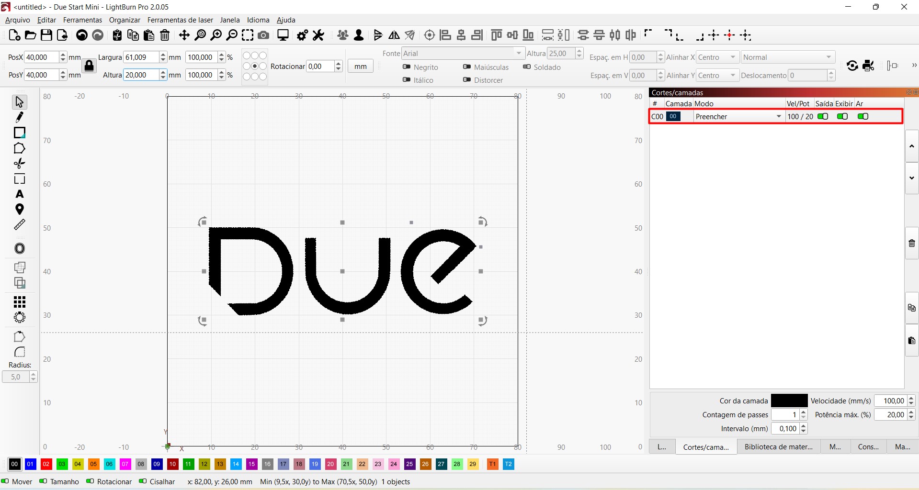Save the project with floppy disk icon
This screenshot has width=919, height=490.
click(46, 35)
